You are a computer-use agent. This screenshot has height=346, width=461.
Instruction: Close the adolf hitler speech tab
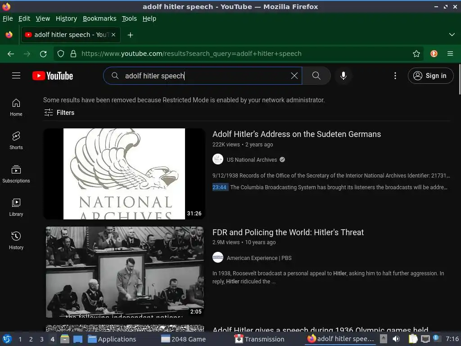(x=113, y=35)
